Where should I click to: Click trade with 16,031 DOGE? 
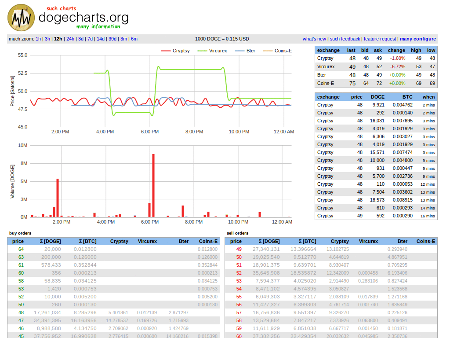[x=376, y=121]
